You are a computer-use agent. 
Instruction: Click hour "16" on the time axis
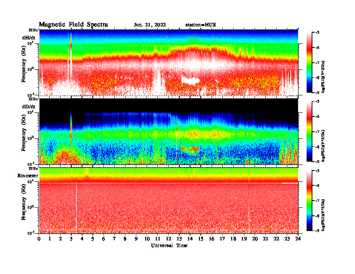(x=212, y=239)
